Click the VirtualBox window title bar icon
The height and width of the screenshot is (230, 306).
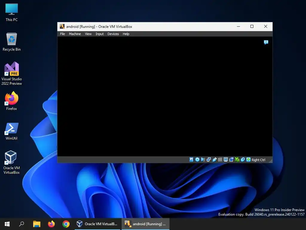click(62, 26)
